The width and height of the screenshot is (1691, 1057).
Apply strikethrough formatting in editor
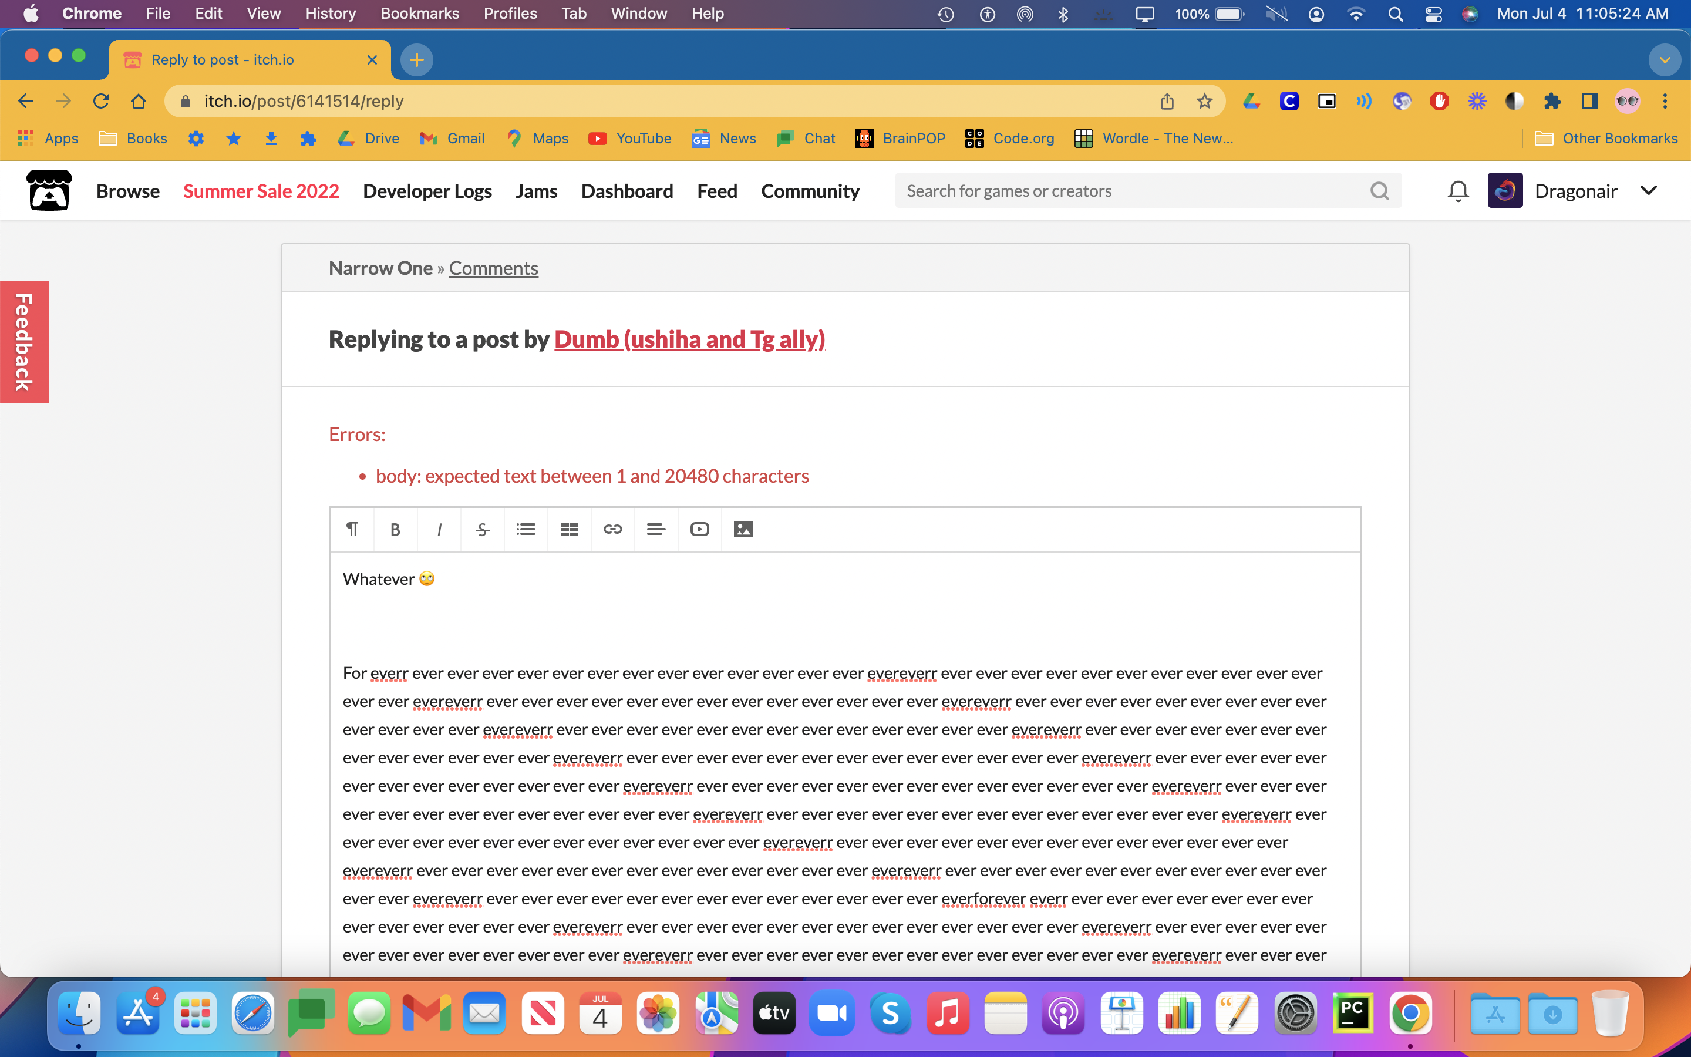[482, 529]
